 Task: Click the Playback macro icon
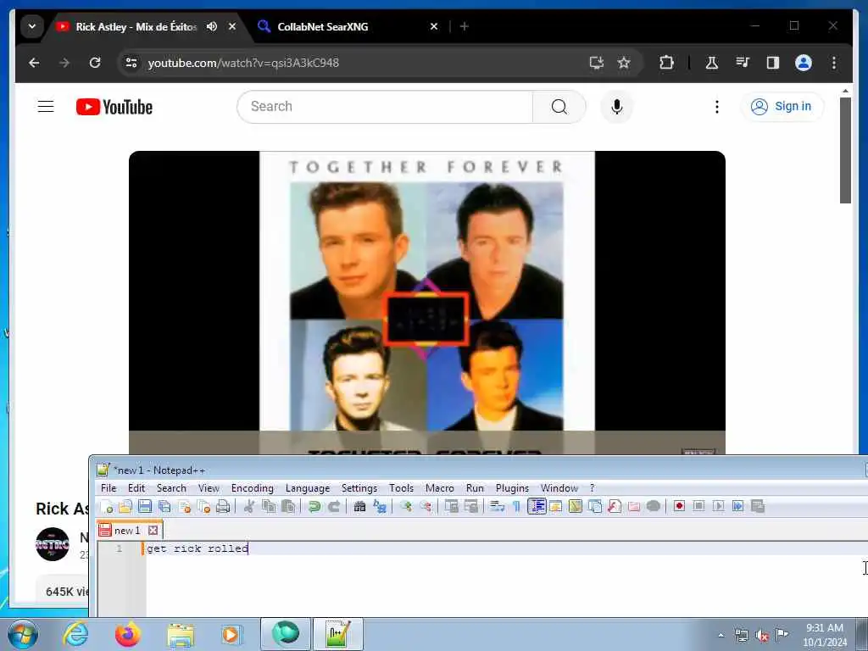coord(719,507)
